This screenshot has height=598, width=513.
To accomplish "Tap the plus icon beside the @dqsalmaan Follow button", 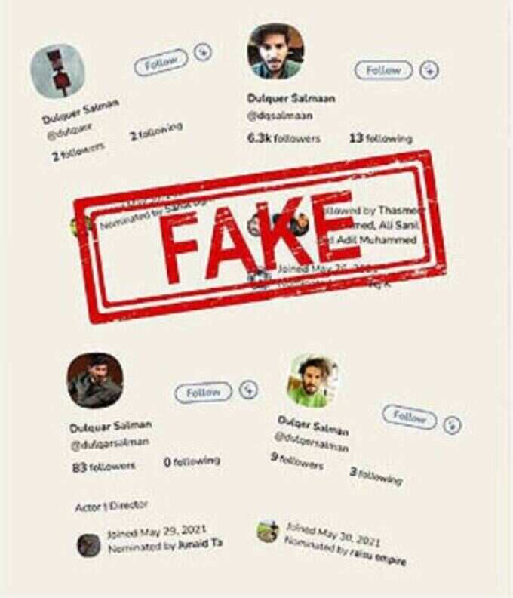I will 429,70.
